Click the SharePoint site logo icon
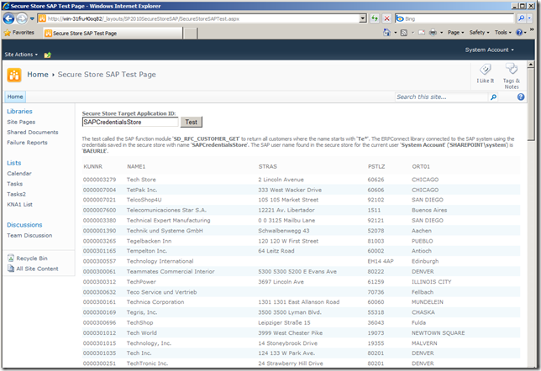The image size is (541, 371). 14,75
